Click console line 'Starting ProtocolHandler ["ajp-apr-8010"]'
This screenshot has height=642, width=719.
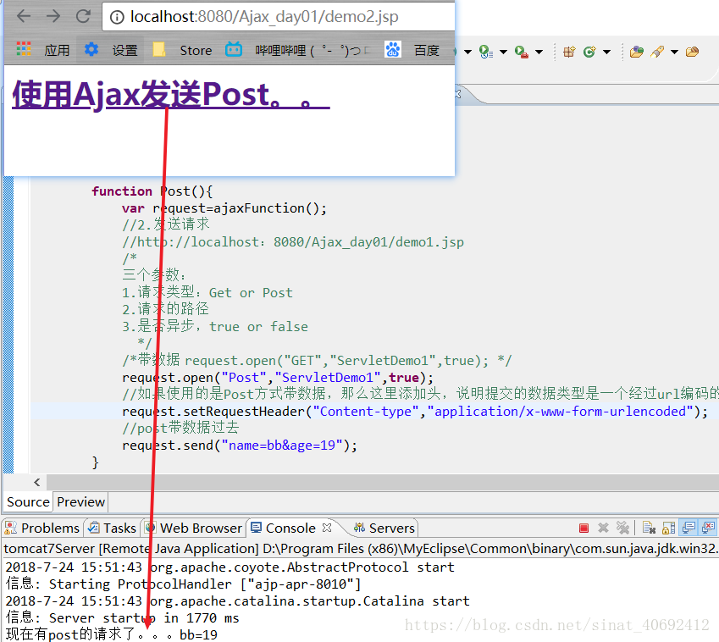[205, 584]
